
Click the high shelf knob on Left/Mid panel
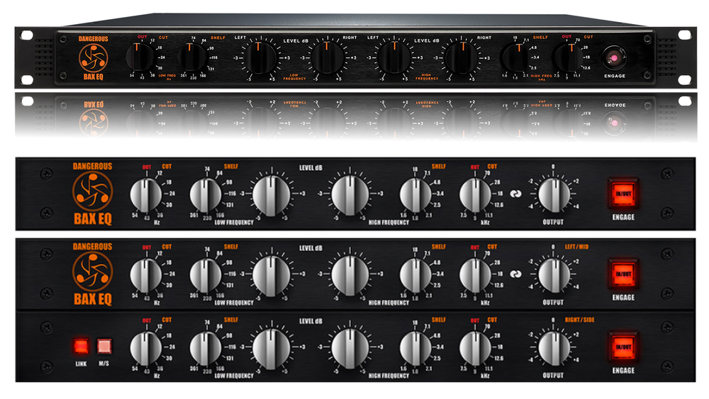point(415,275)
